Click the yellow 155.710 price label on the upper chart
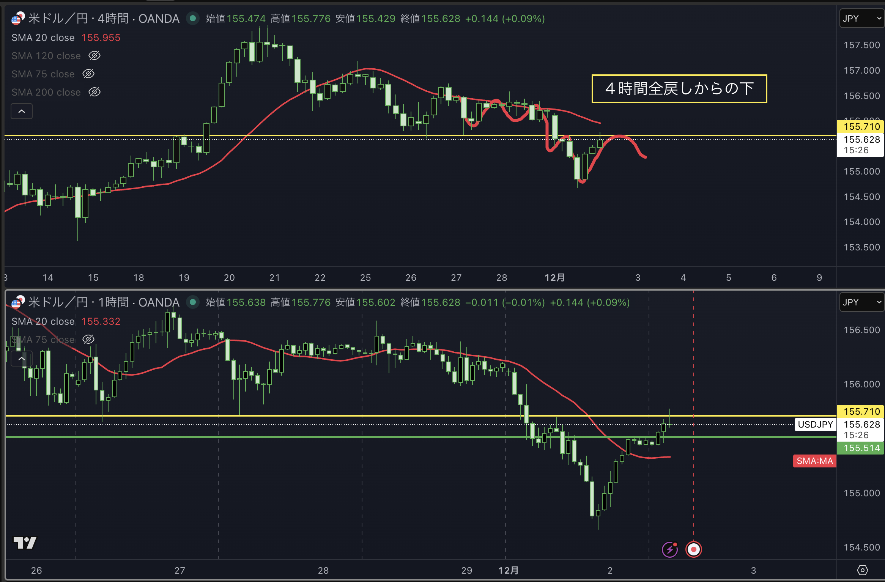 (861, 127)
